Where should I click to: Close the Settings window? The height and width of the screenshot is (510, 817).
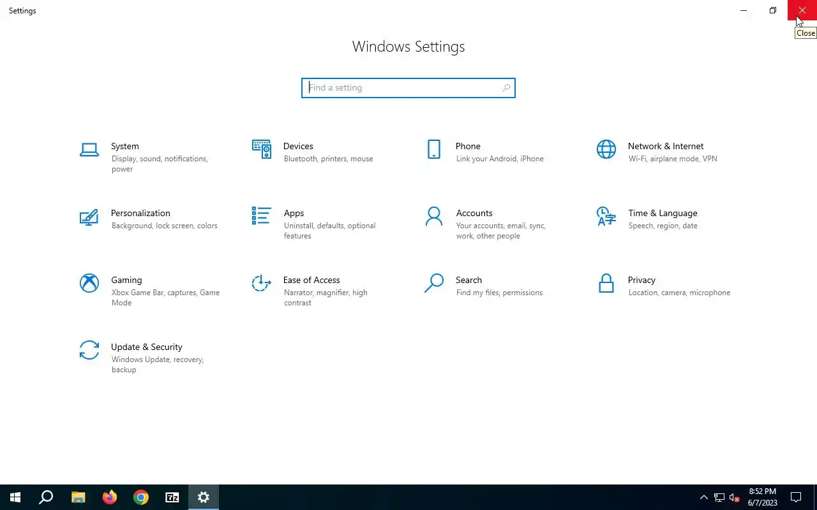pyautogui.click(x=802, y=10)
